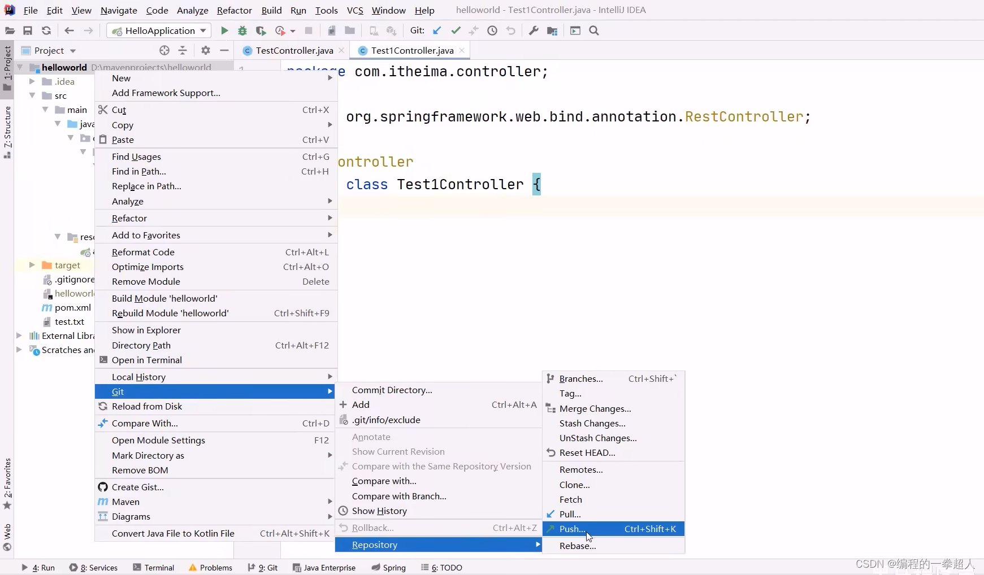Select Reload from Disk entry

click(216, 406)
